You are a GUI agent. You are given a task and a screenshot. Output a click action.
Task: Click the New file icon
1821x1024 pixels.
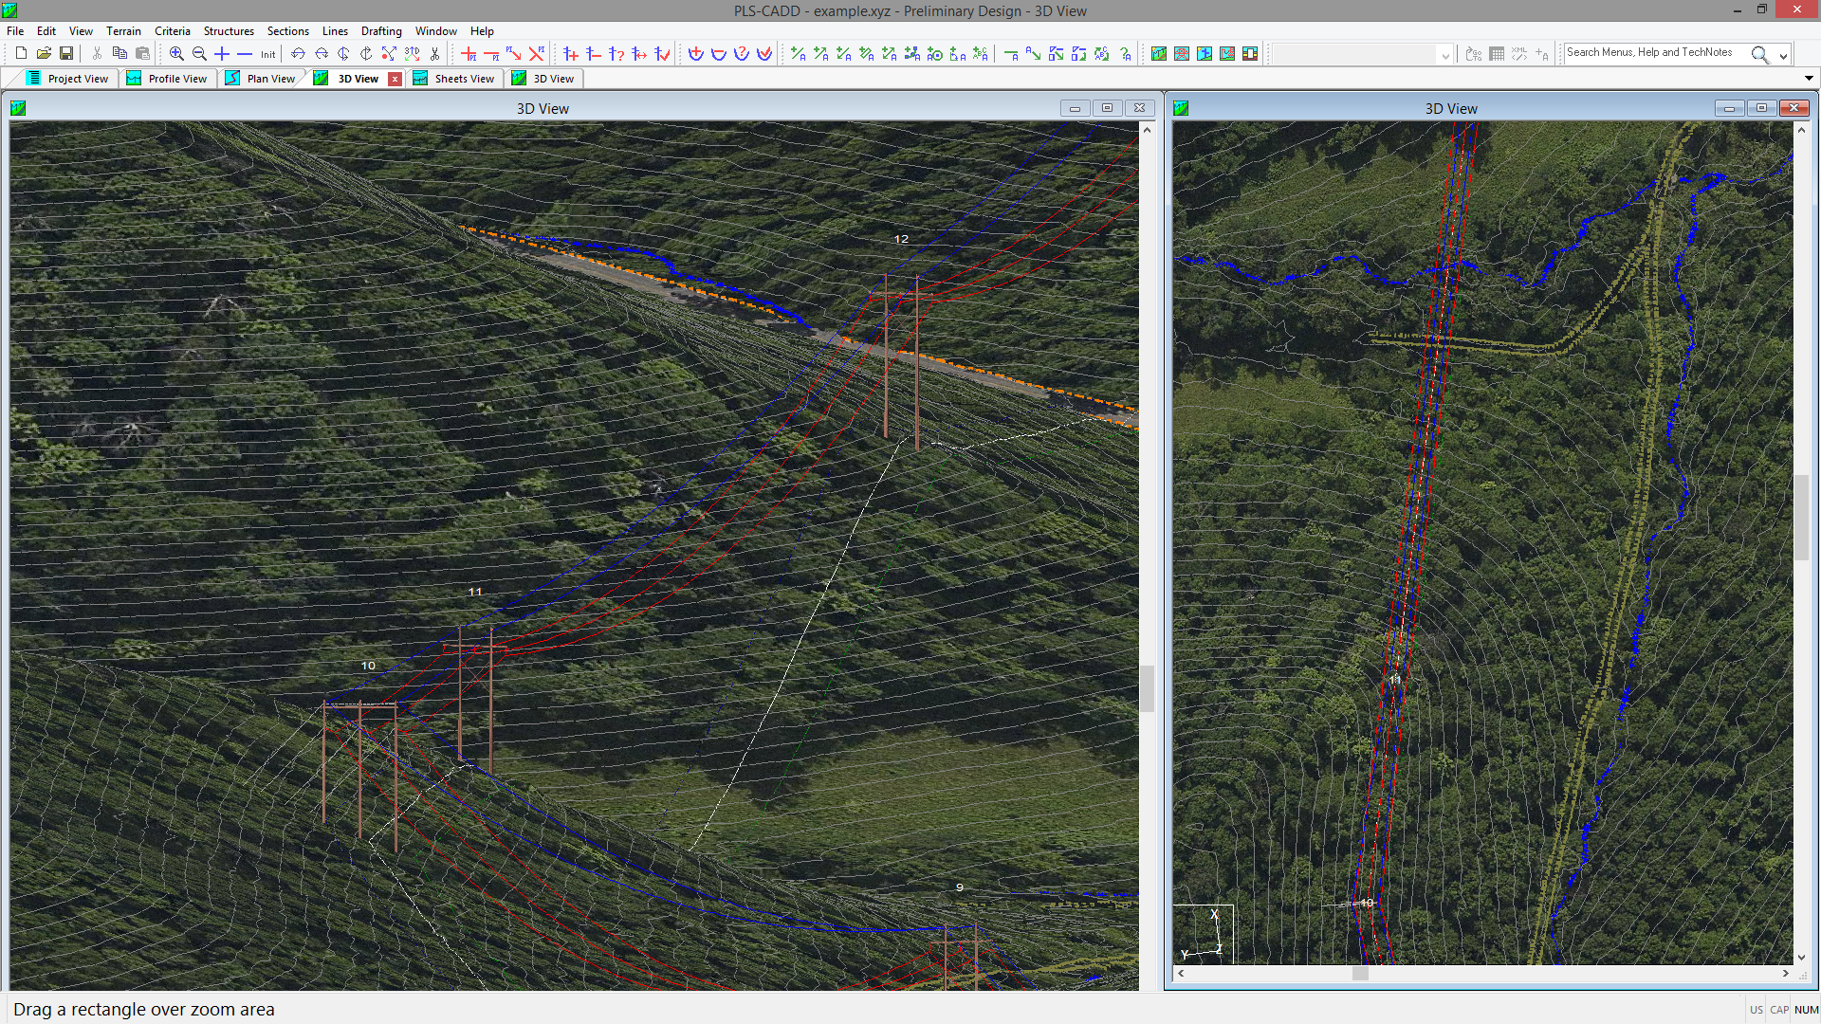pyautogui.click(x=21, y=54)
